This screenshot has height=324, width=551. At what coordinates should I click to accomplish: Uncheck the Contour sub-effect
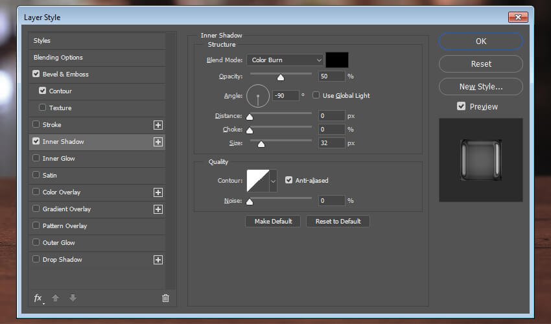(x=43, y=91)
